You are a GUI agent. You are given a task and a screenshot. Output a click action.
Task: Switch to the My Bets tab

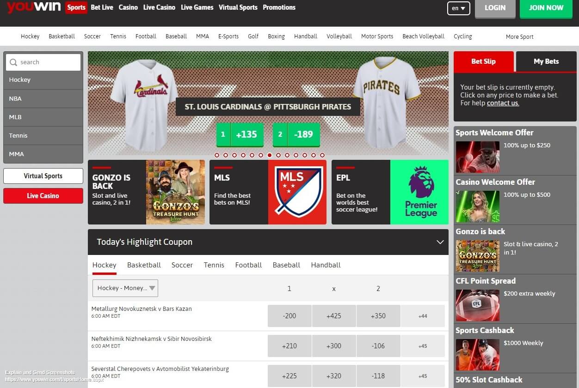[x=546, y=61]
